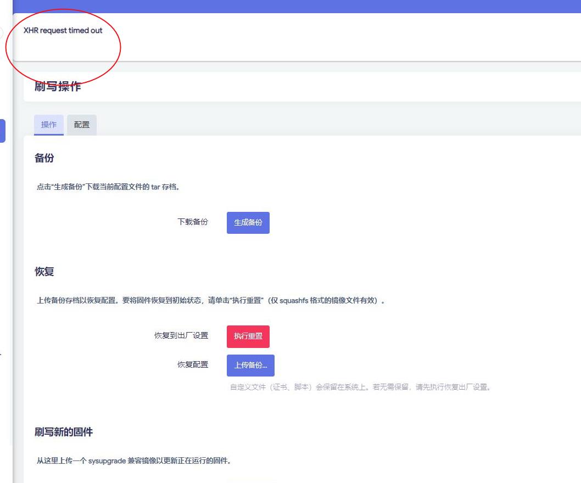Click the 上传备份... button
Screen dimensions: 581x483
point(250,365)
